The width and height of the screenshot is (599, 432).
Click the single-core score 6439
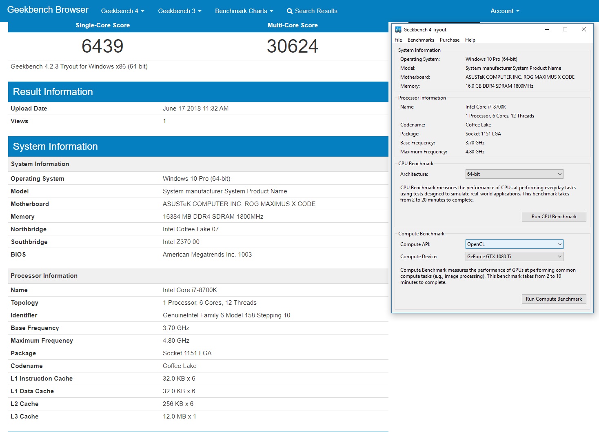102,46
